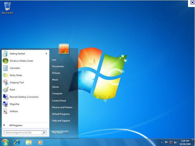Launch Windows Media Center from its icon

[5, 61]
